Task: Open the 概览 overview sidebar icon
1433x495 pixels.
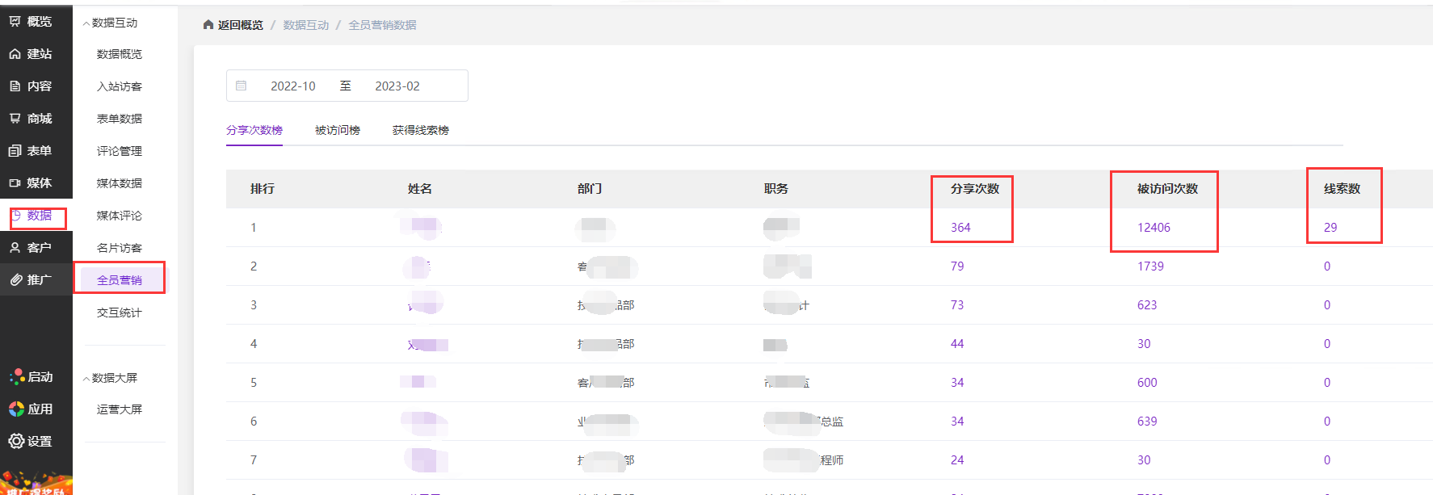Action: [15, 22]
